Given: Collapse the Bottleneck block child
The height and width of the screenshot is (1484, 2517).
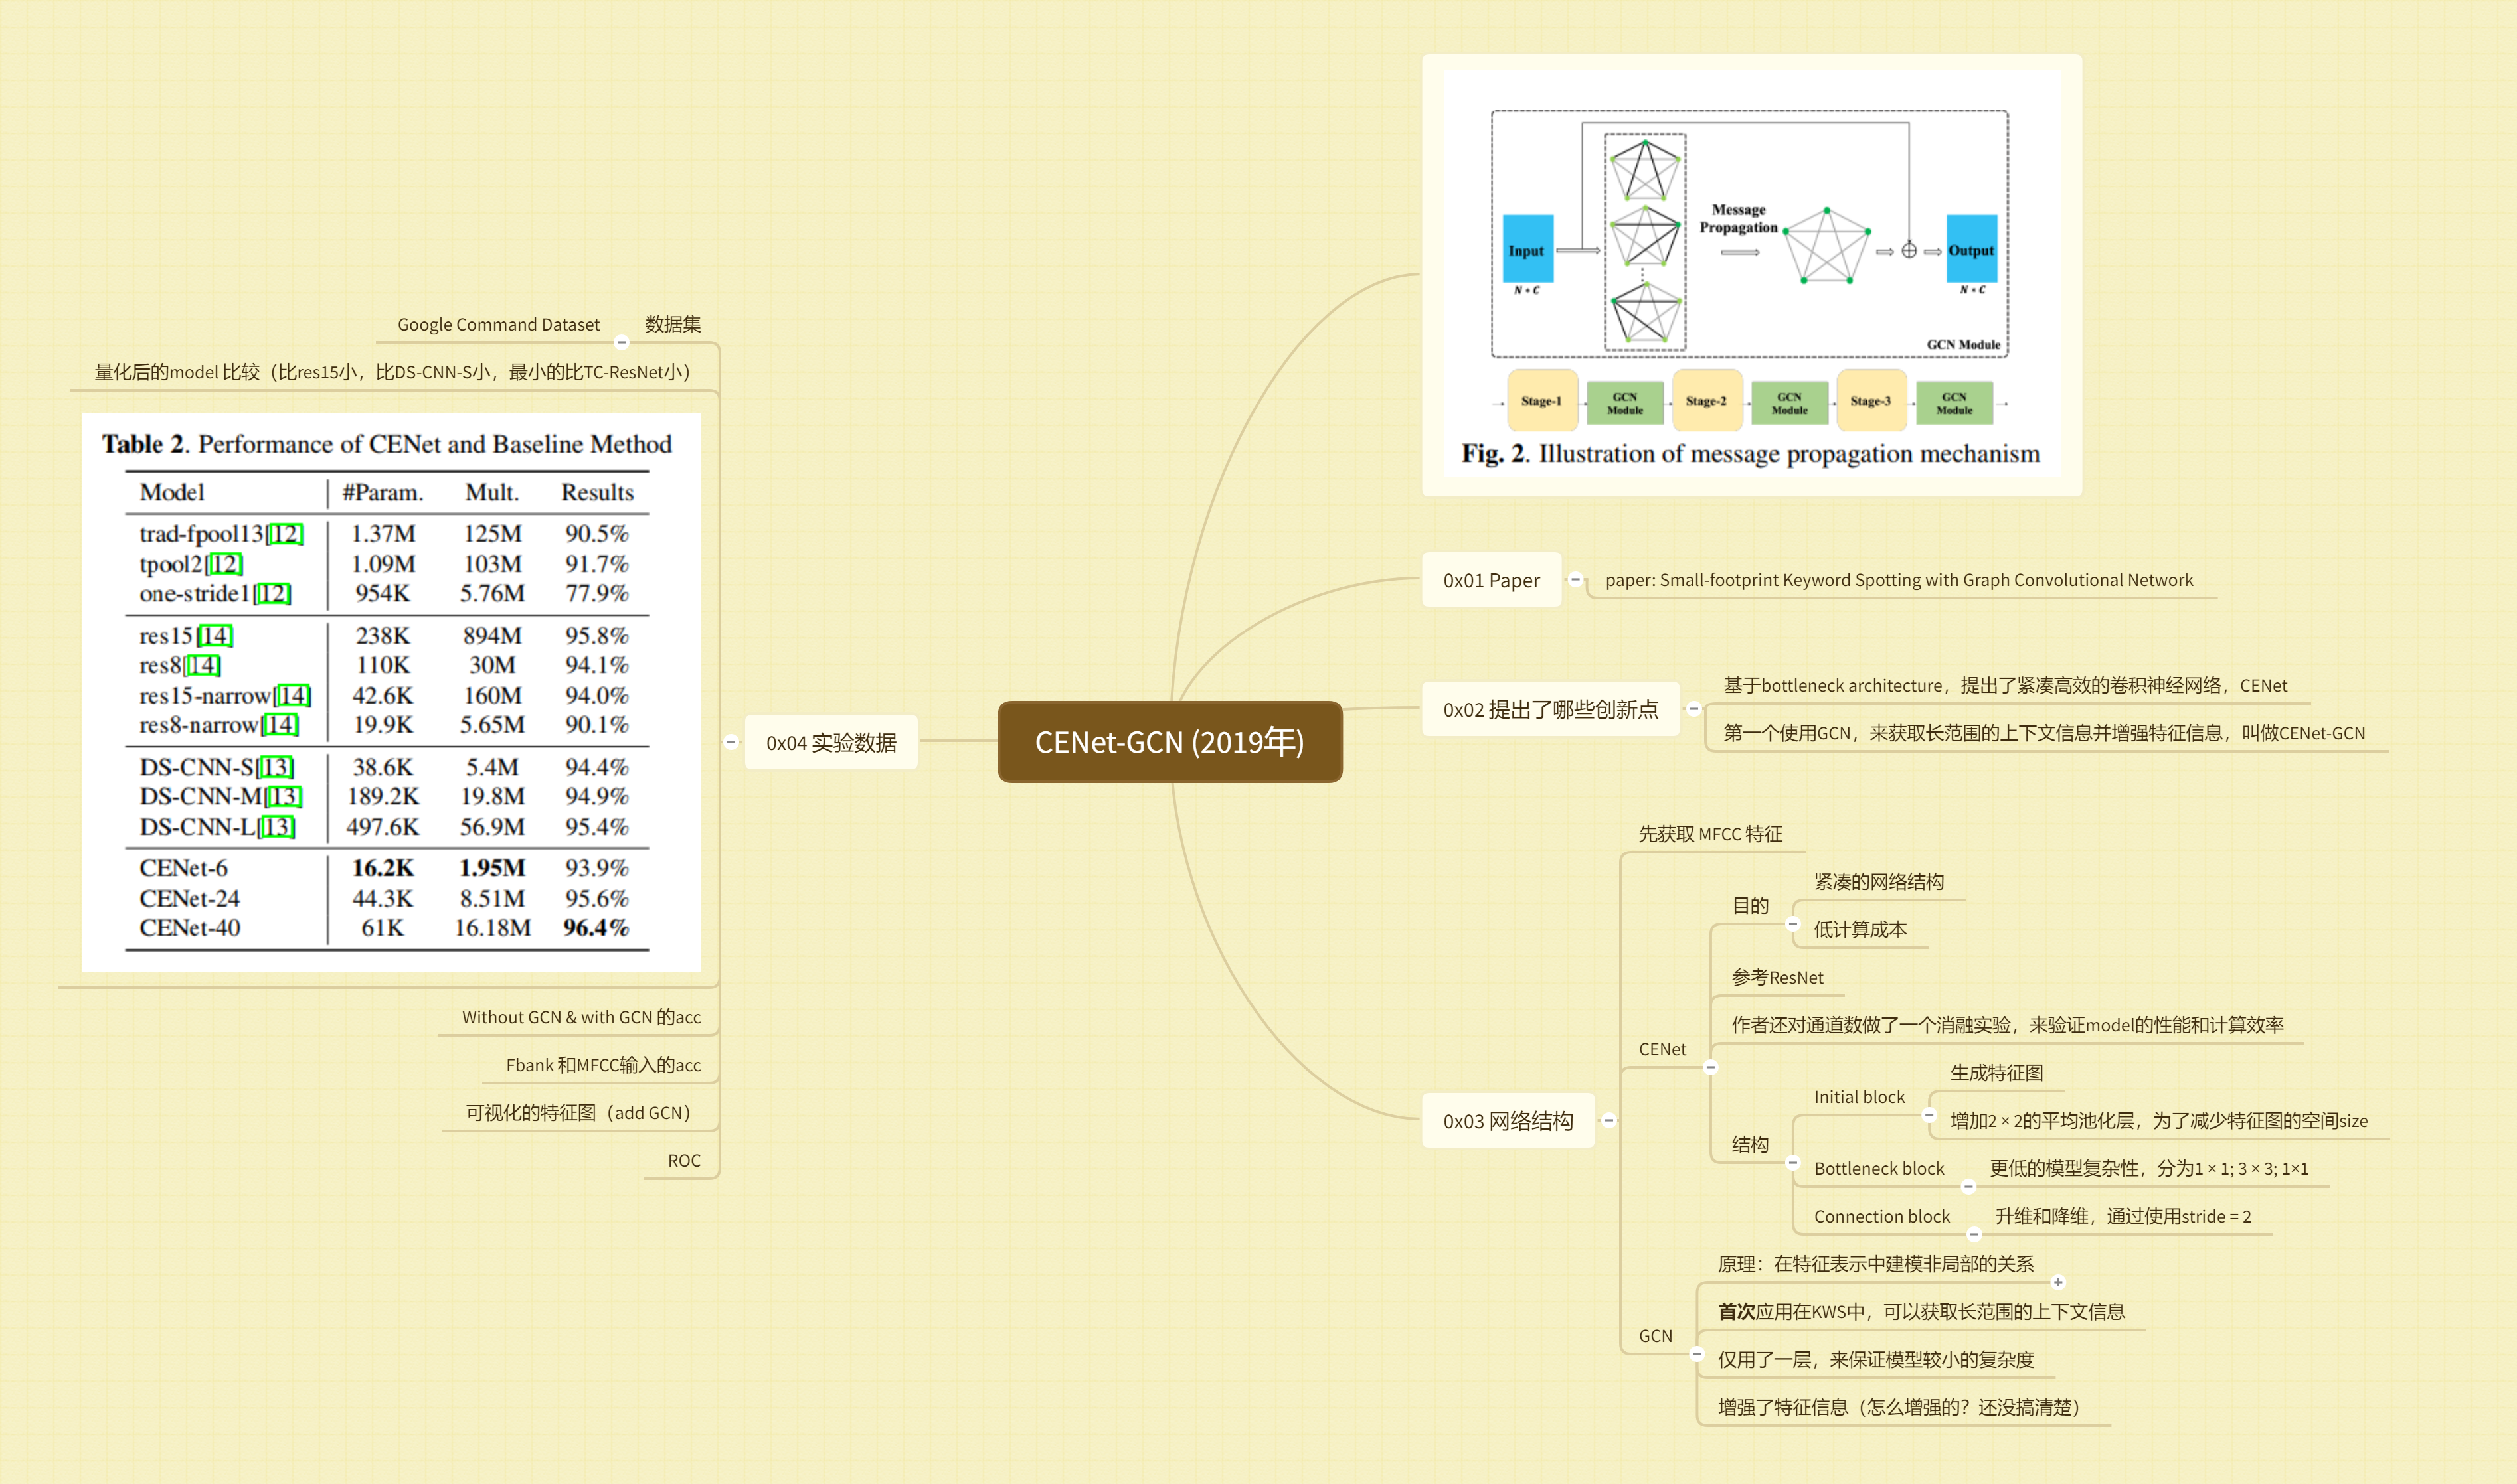Looking at the screenshot, I should pos(1969,1187).
